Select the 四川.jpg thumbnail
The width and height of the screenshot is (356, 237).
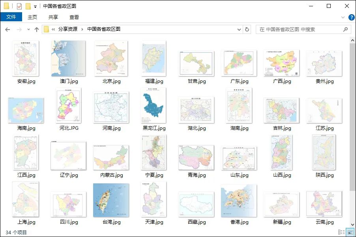point(68,204)
